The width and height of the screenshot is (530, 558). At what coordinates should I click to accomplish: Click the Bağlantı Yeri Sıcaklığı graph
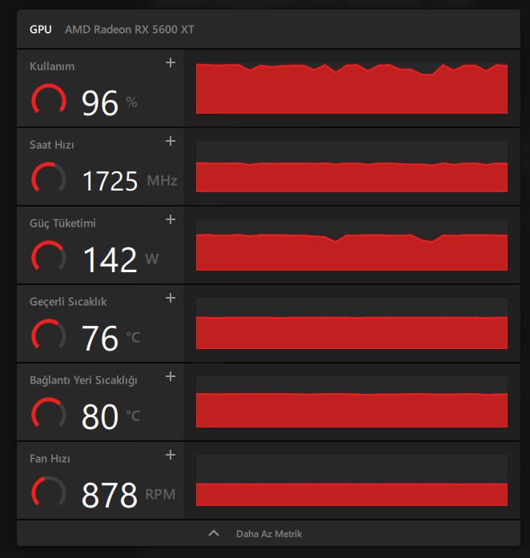pyautogui.click(x=351, y=402)
